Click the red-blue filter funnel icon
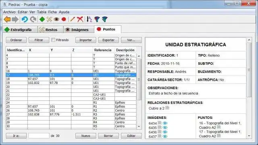The image size is (258, 145). coord(97,19)
